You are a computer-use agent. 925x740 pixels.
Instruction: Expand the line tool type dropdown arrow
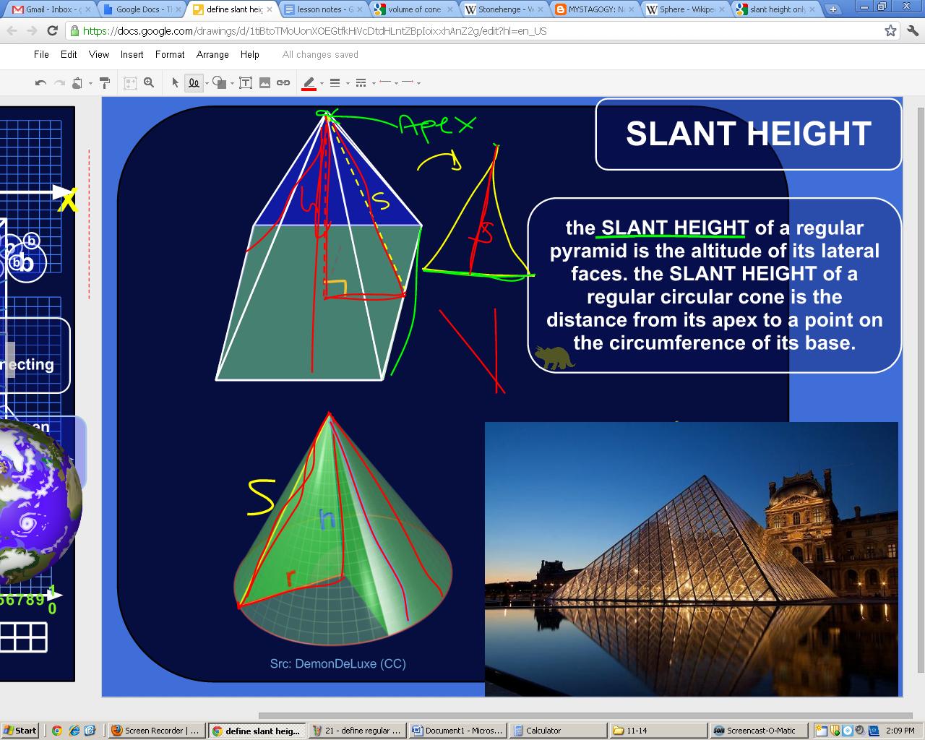click(x=207, y=84)
